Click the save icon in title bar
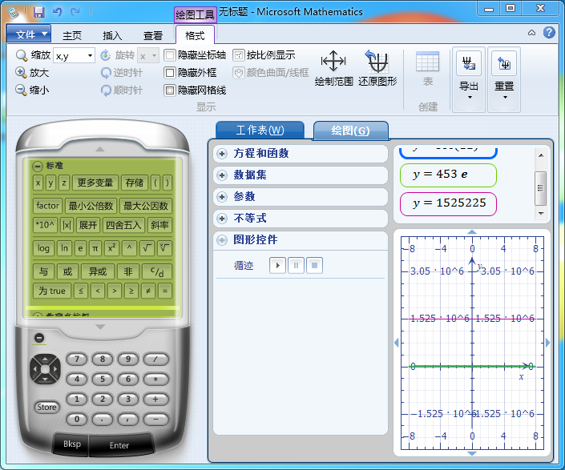The width and height of the screenshot is (565, 470). point(38,11)
